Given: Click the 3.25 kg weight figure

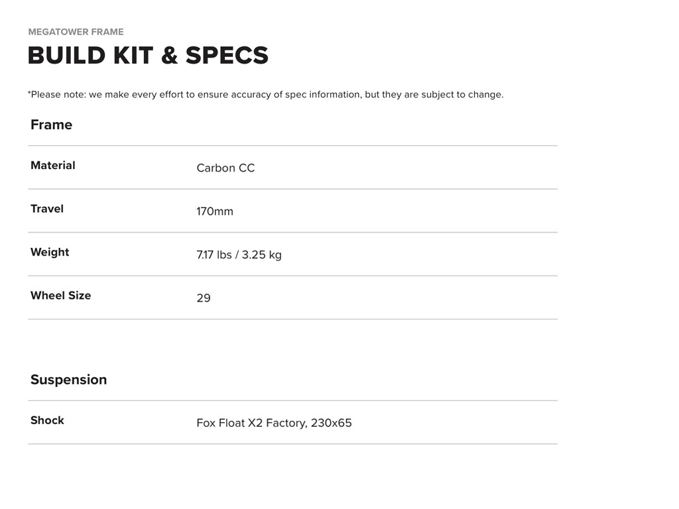Looking at the screenshot, I should (x=261, y=255).
